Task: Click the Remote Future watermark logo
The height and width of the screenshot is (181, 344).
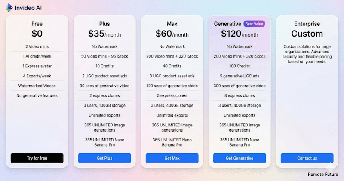Action: click(x=329, y=167)
